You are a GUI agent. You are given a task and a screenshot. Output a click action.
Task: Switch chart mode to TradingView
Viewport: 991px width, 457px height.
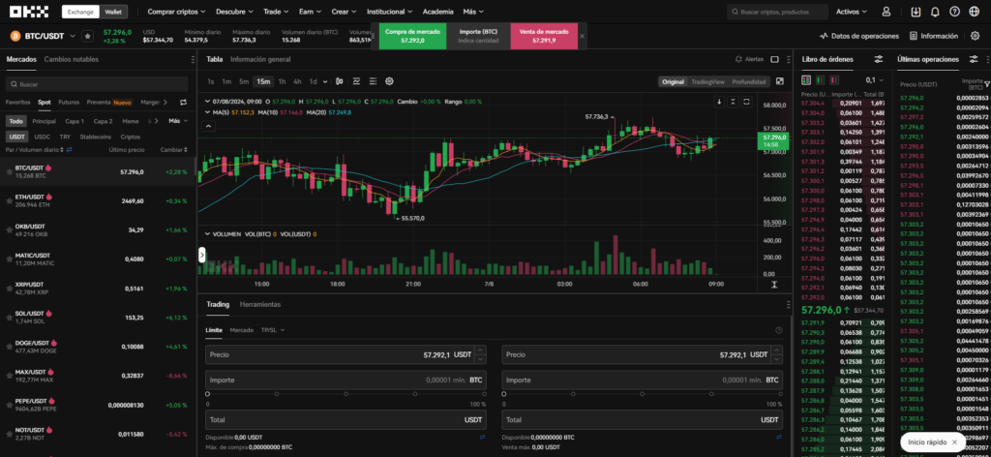click(707, 81)
